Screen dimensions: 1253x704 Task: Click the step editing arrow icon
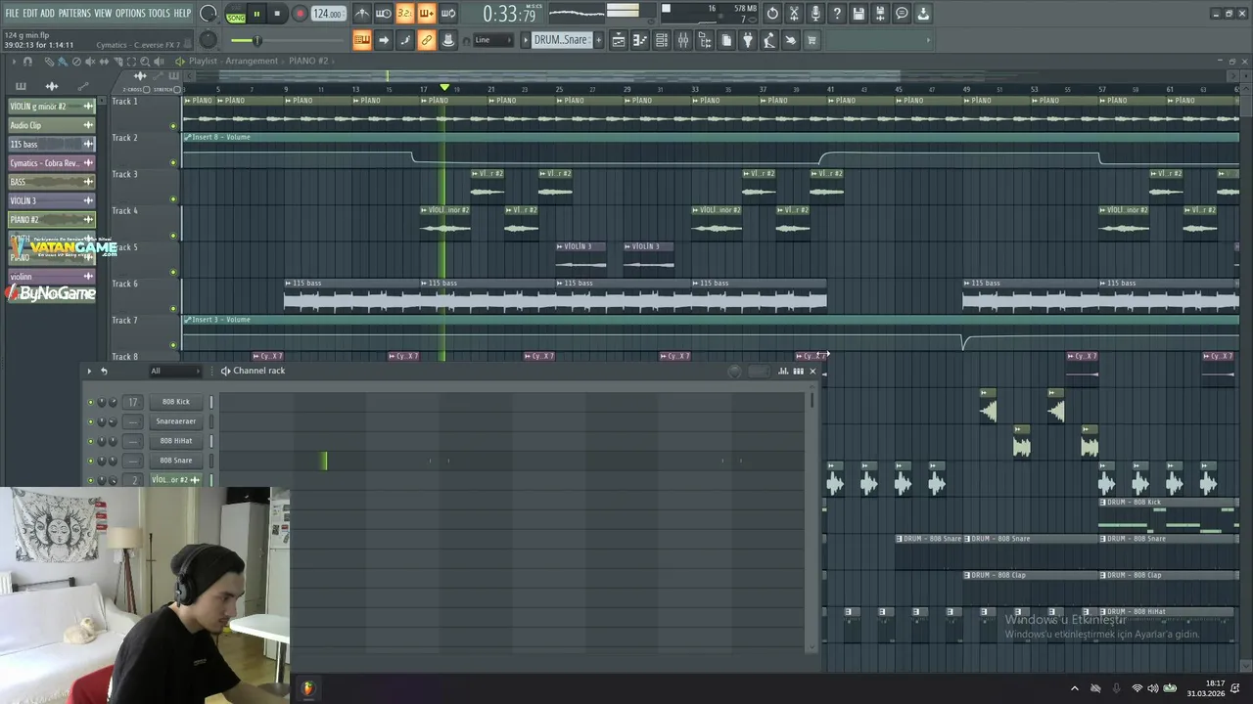[384, 40]
